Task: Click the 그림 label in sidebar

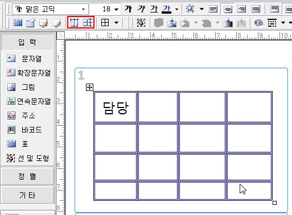Action: click(x=28, y=87)
